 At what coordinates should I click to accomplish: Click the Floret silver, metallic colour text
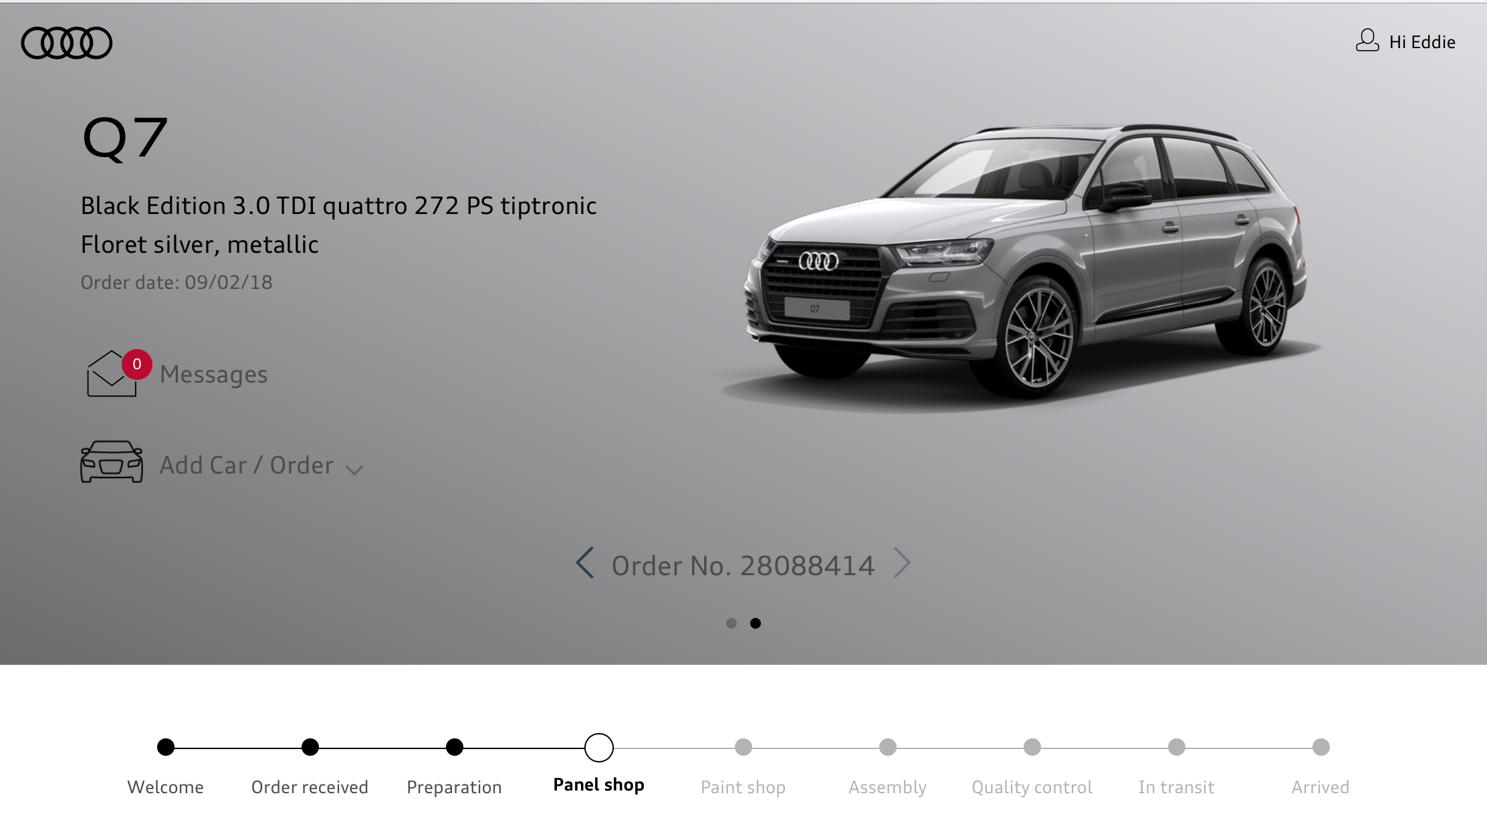pyautogui.click(x=200, y=245)
